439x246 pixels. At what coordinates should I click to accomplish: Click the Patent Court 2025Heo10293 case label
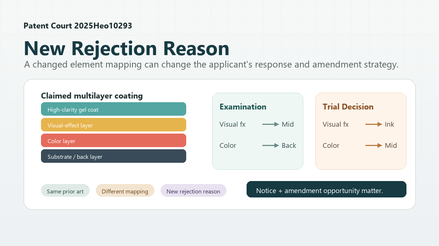[78, 26]
